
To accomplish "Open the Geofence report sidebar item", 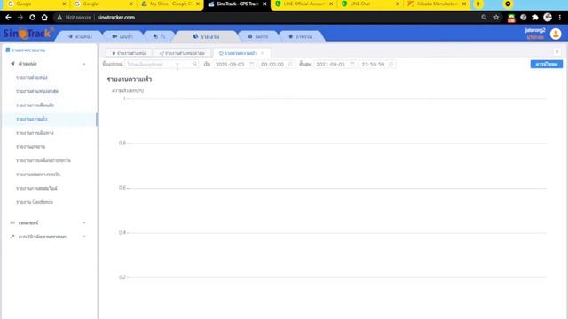I will tap(35, 202).
